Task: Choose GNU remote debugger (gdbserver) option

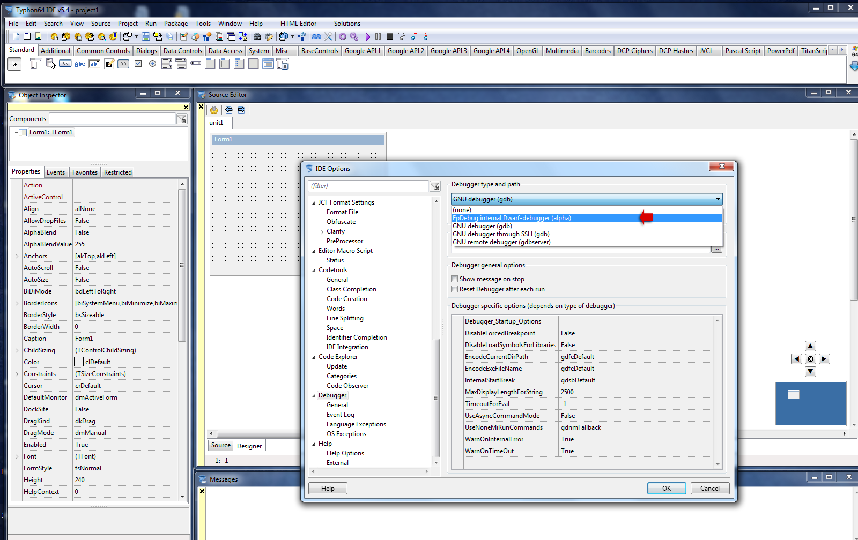Action: pos(587,242)
